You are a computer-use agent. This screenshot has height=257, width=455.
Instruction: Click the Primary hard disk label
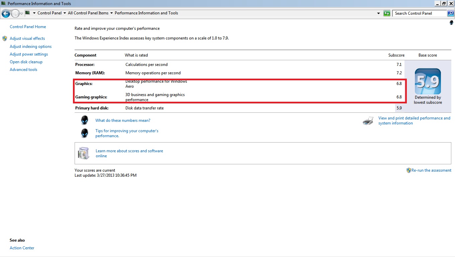pyautogui.click(x=92, y=108)
